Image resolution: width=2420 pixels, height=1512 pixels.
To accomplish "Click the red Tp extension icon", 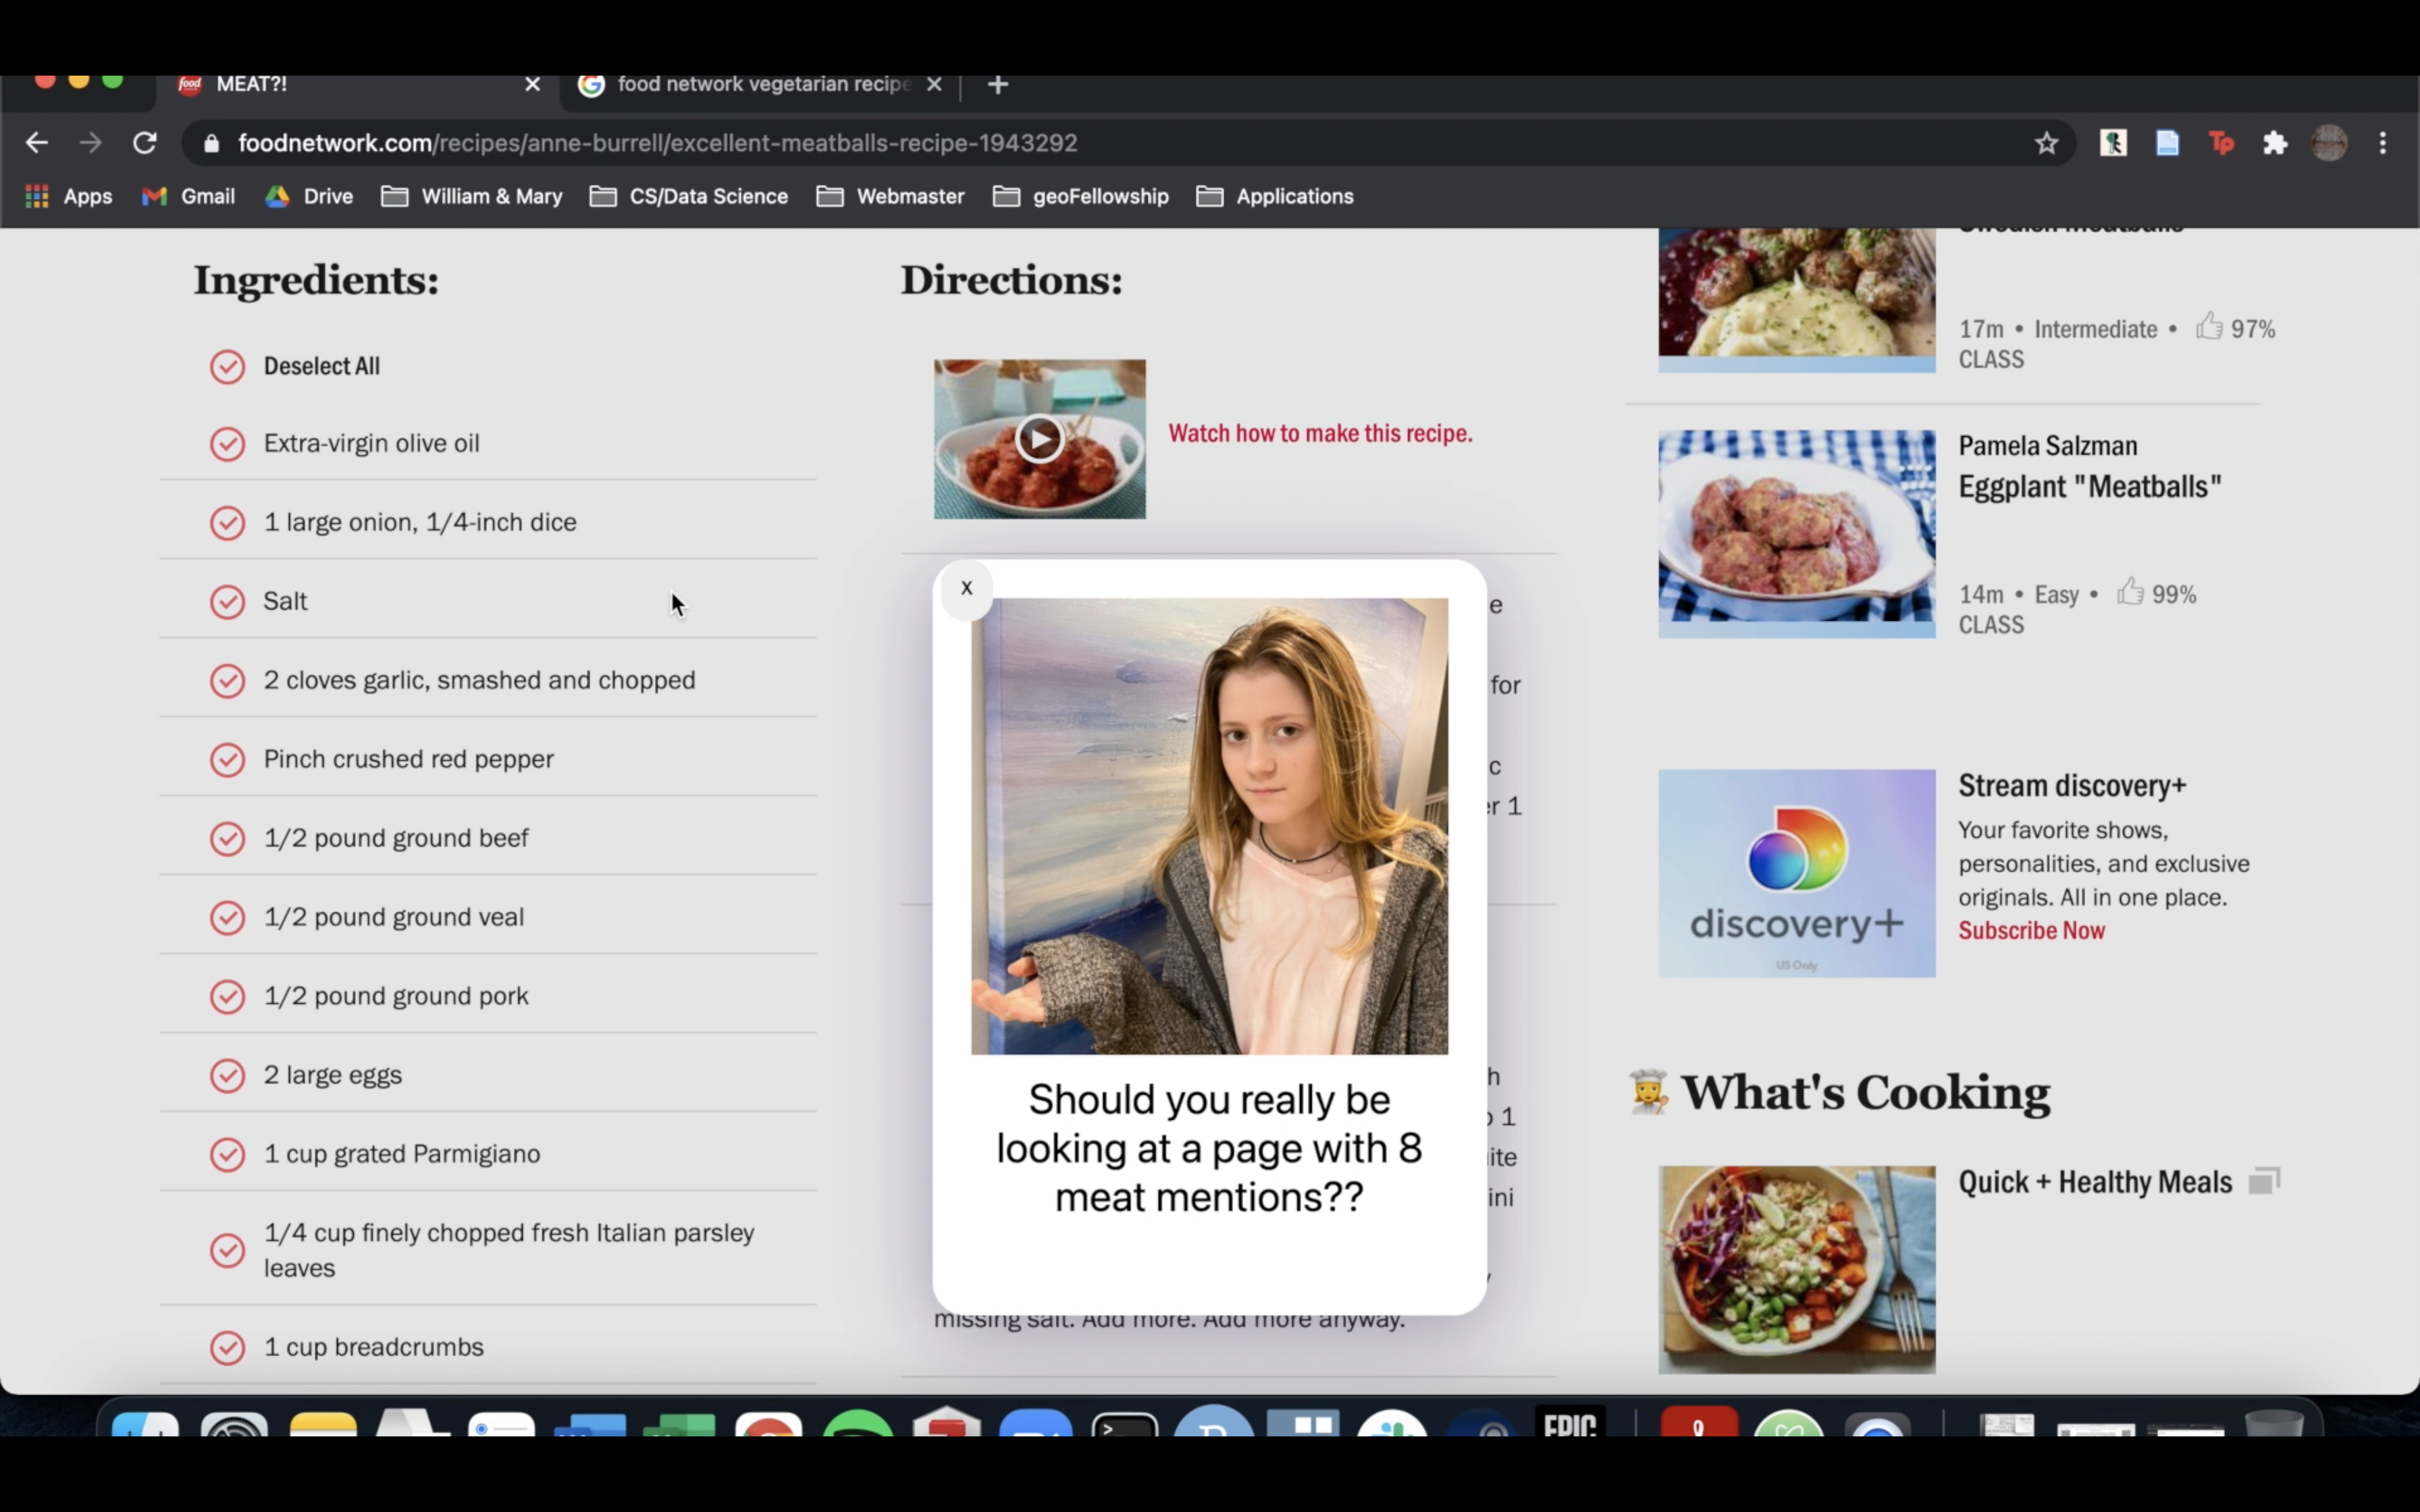I will pos(2221,143).
